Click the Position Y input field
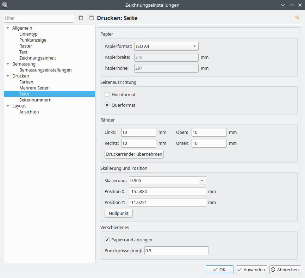This screenshot has width=305, height=278. point(168,202)
